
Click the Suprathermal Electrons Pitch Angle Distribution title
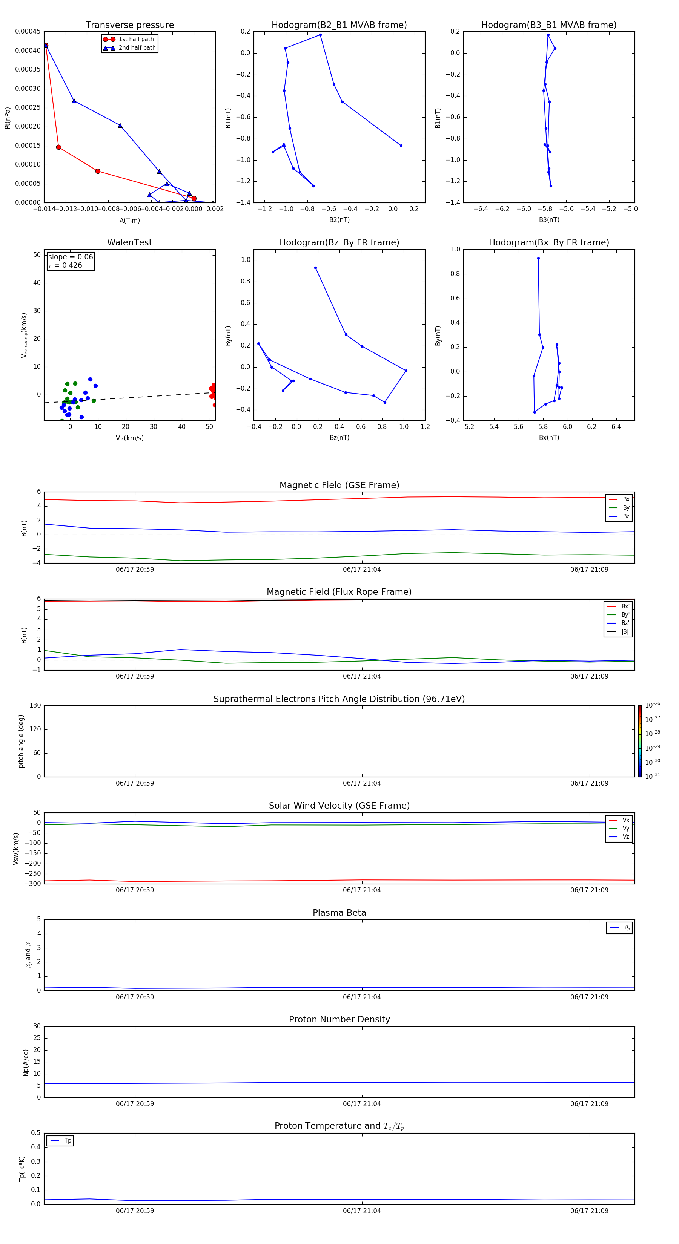(339, 699)
